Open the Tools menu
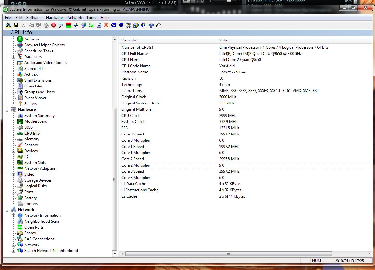 tap(91, 17)
